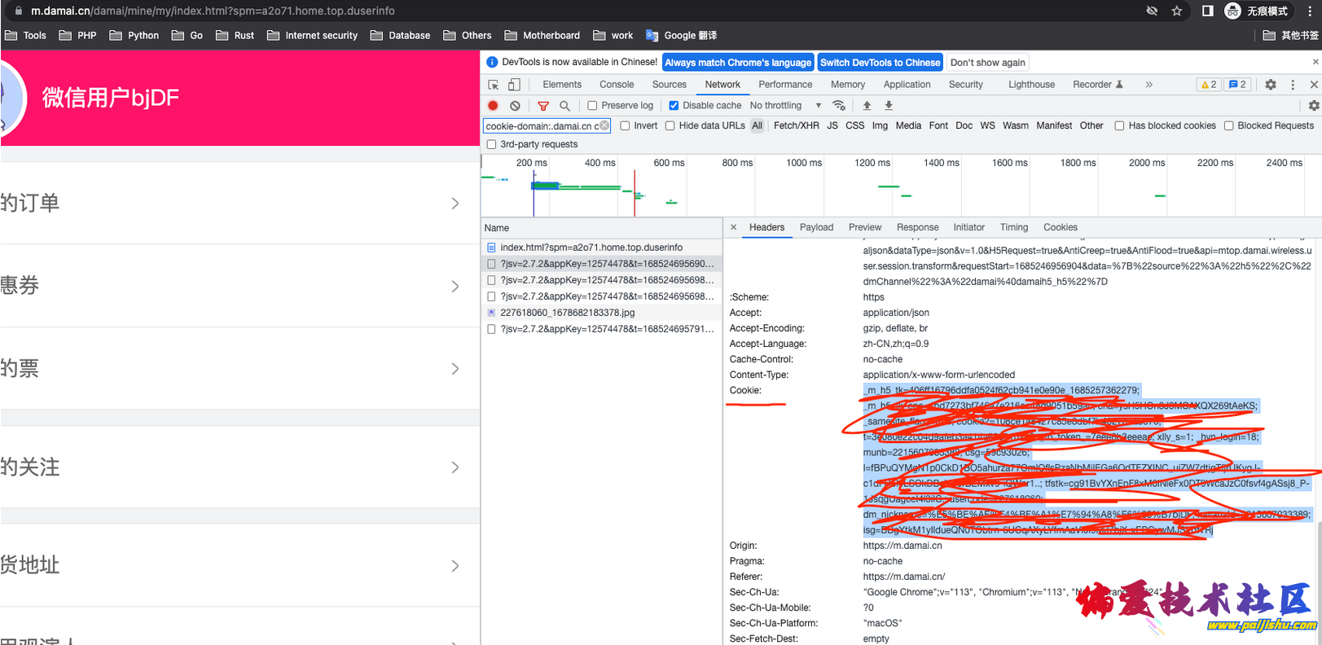Click Switch DevTools to Chinese button

click(880, 63)
